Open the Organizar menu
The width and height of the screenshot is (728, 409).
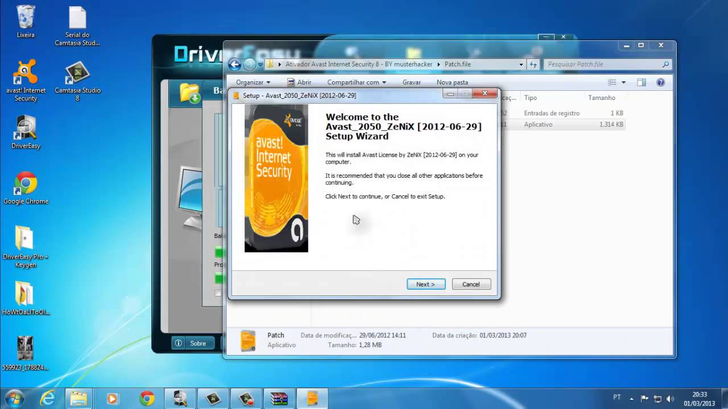pos(253,82)
